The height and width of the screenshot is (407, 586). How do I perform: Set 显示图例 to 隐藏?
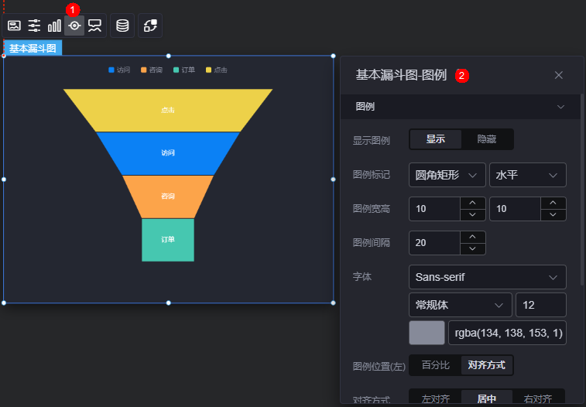487,139
